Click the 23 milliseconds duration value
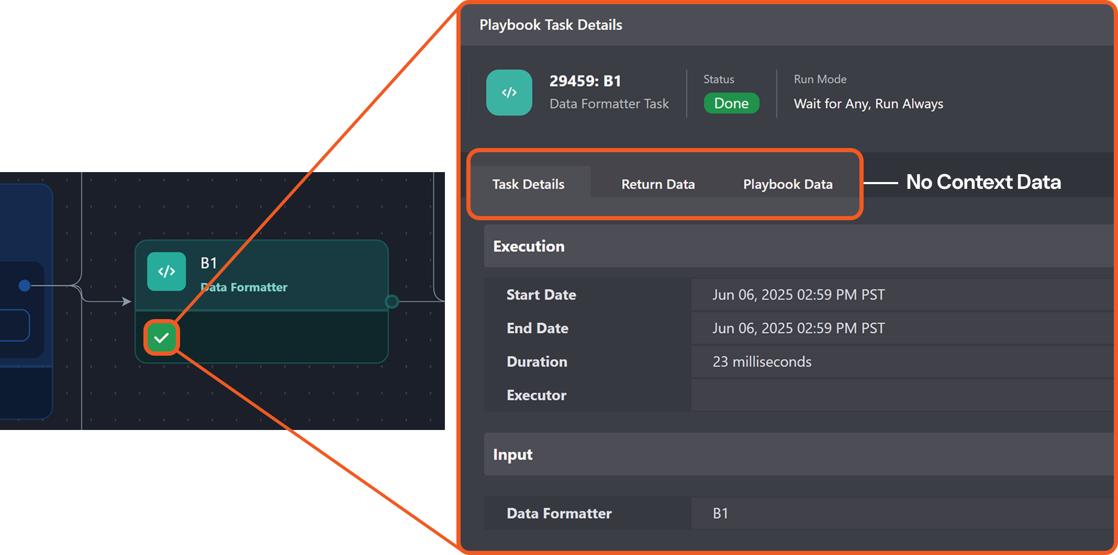 point(762,362)
